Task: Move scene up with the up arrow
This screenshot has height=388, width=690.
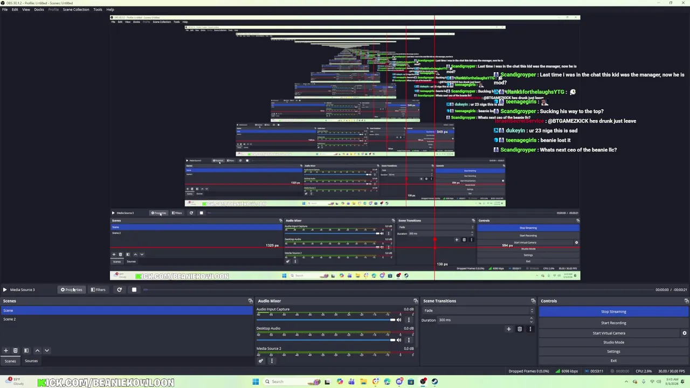Action: tap(37, 351)
